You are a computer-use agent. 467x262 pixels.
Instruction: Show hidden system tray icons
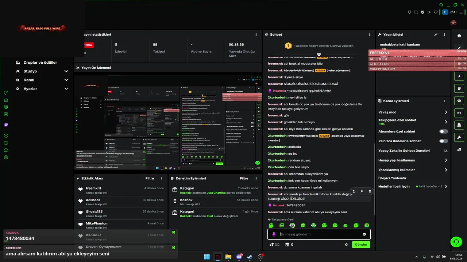click(x=417, y=257)
